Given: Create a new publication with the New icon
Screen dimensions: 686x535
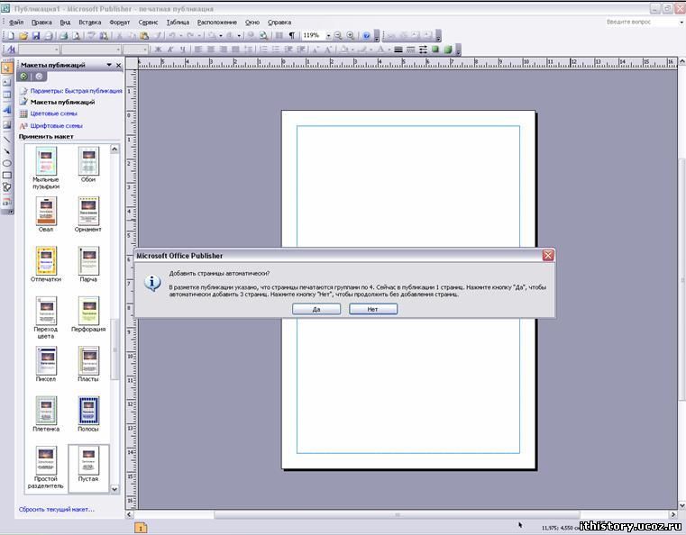Looking at the screenshot, I should pos(12,35).
